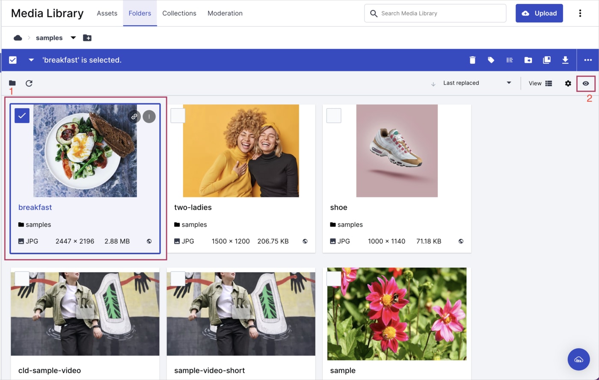Toggle the preview pane eye icon
The height and width of the screenshot is (380, 599).
click(x=586, y=83)
